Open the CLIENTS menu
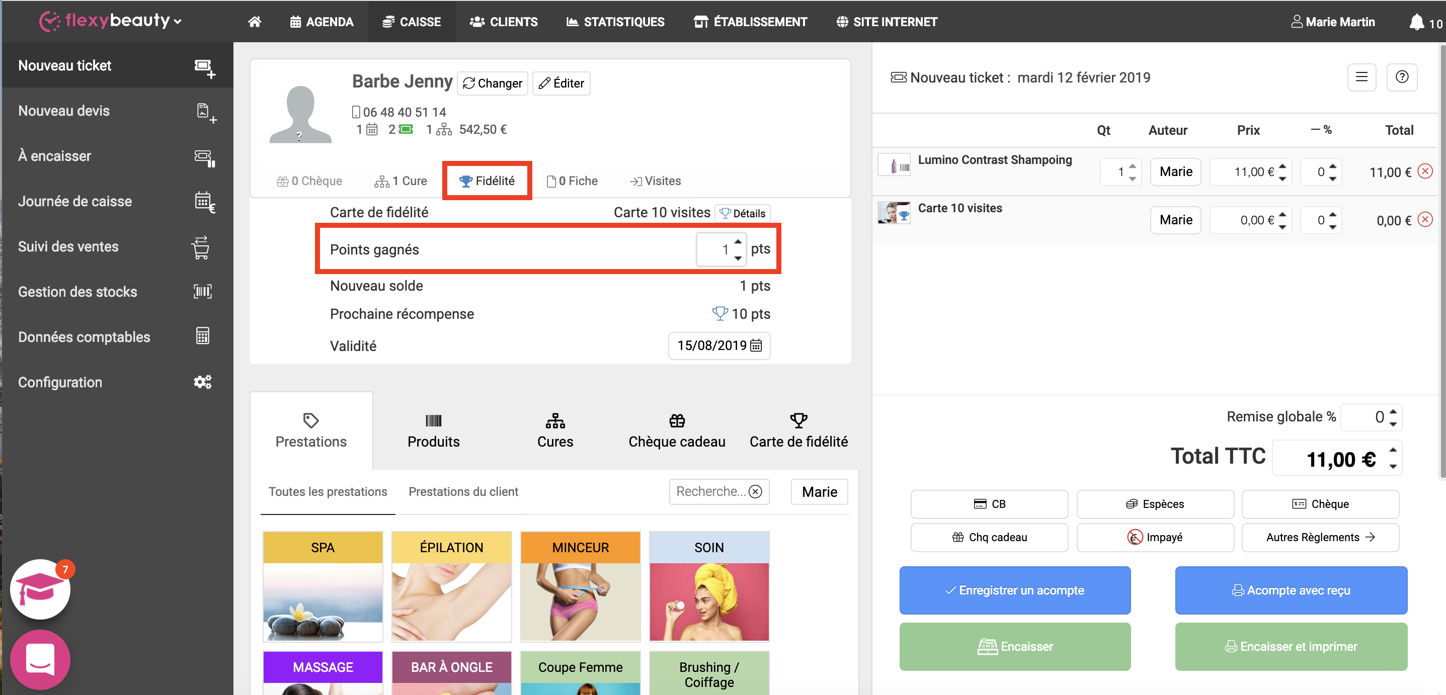 pos(504,22)
